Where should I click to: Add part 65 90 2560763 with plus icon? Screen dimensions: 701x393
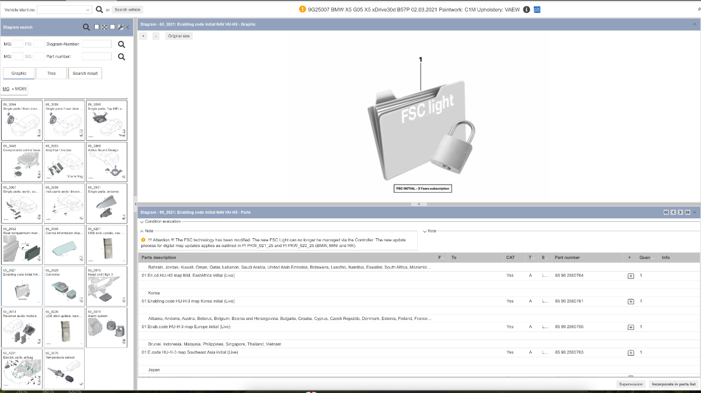click(631, 353)
